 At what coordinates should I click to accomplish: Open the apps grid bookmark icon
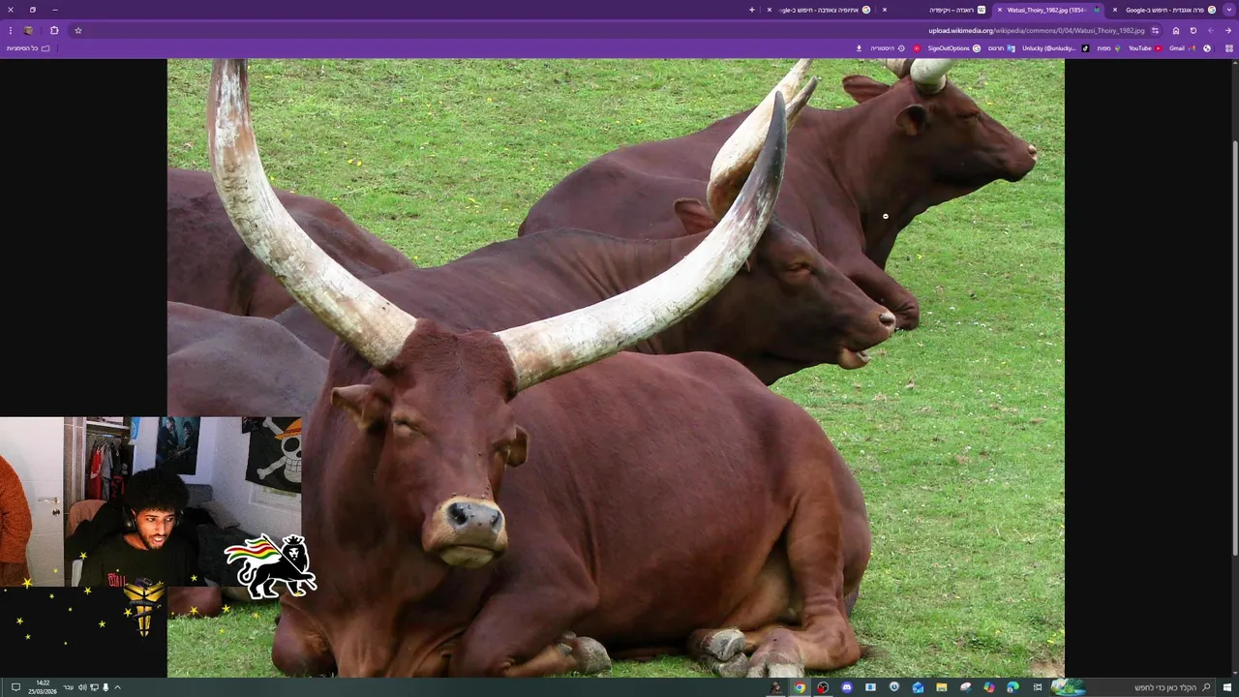point(1229,48)
